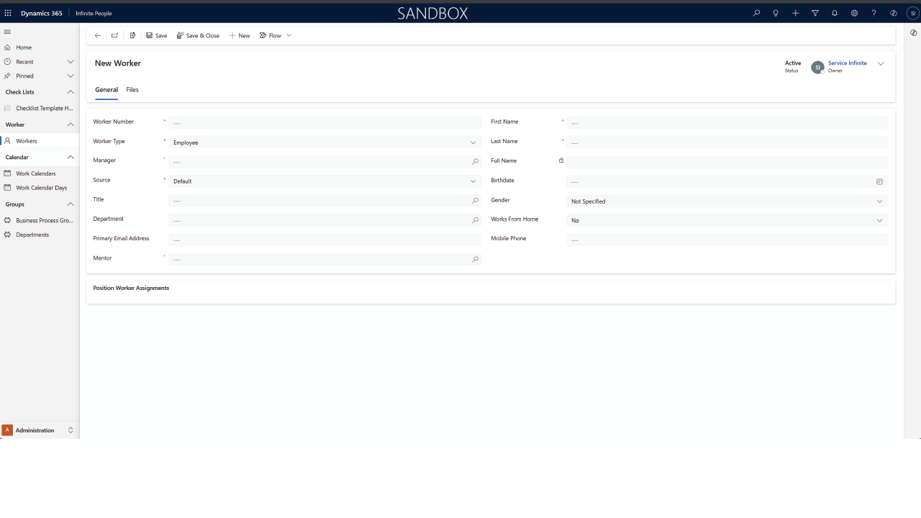Open the settings gear

click(854, 13)
